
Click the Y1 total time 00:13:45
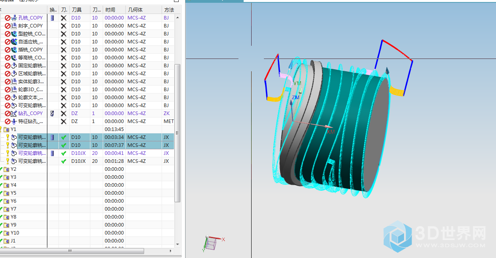[x=114, y=129]
